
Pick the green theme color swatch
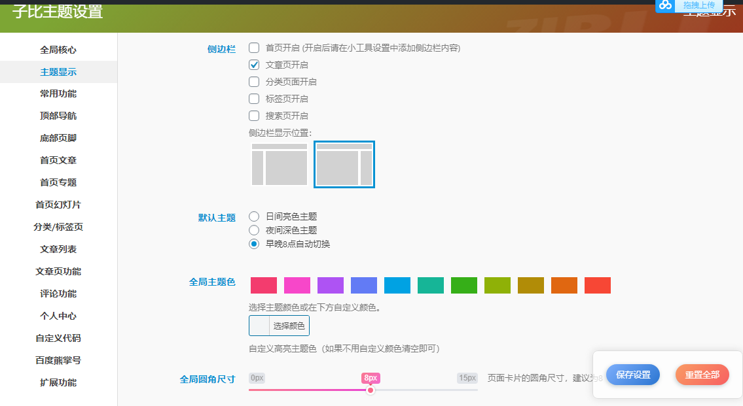point(463,285)
